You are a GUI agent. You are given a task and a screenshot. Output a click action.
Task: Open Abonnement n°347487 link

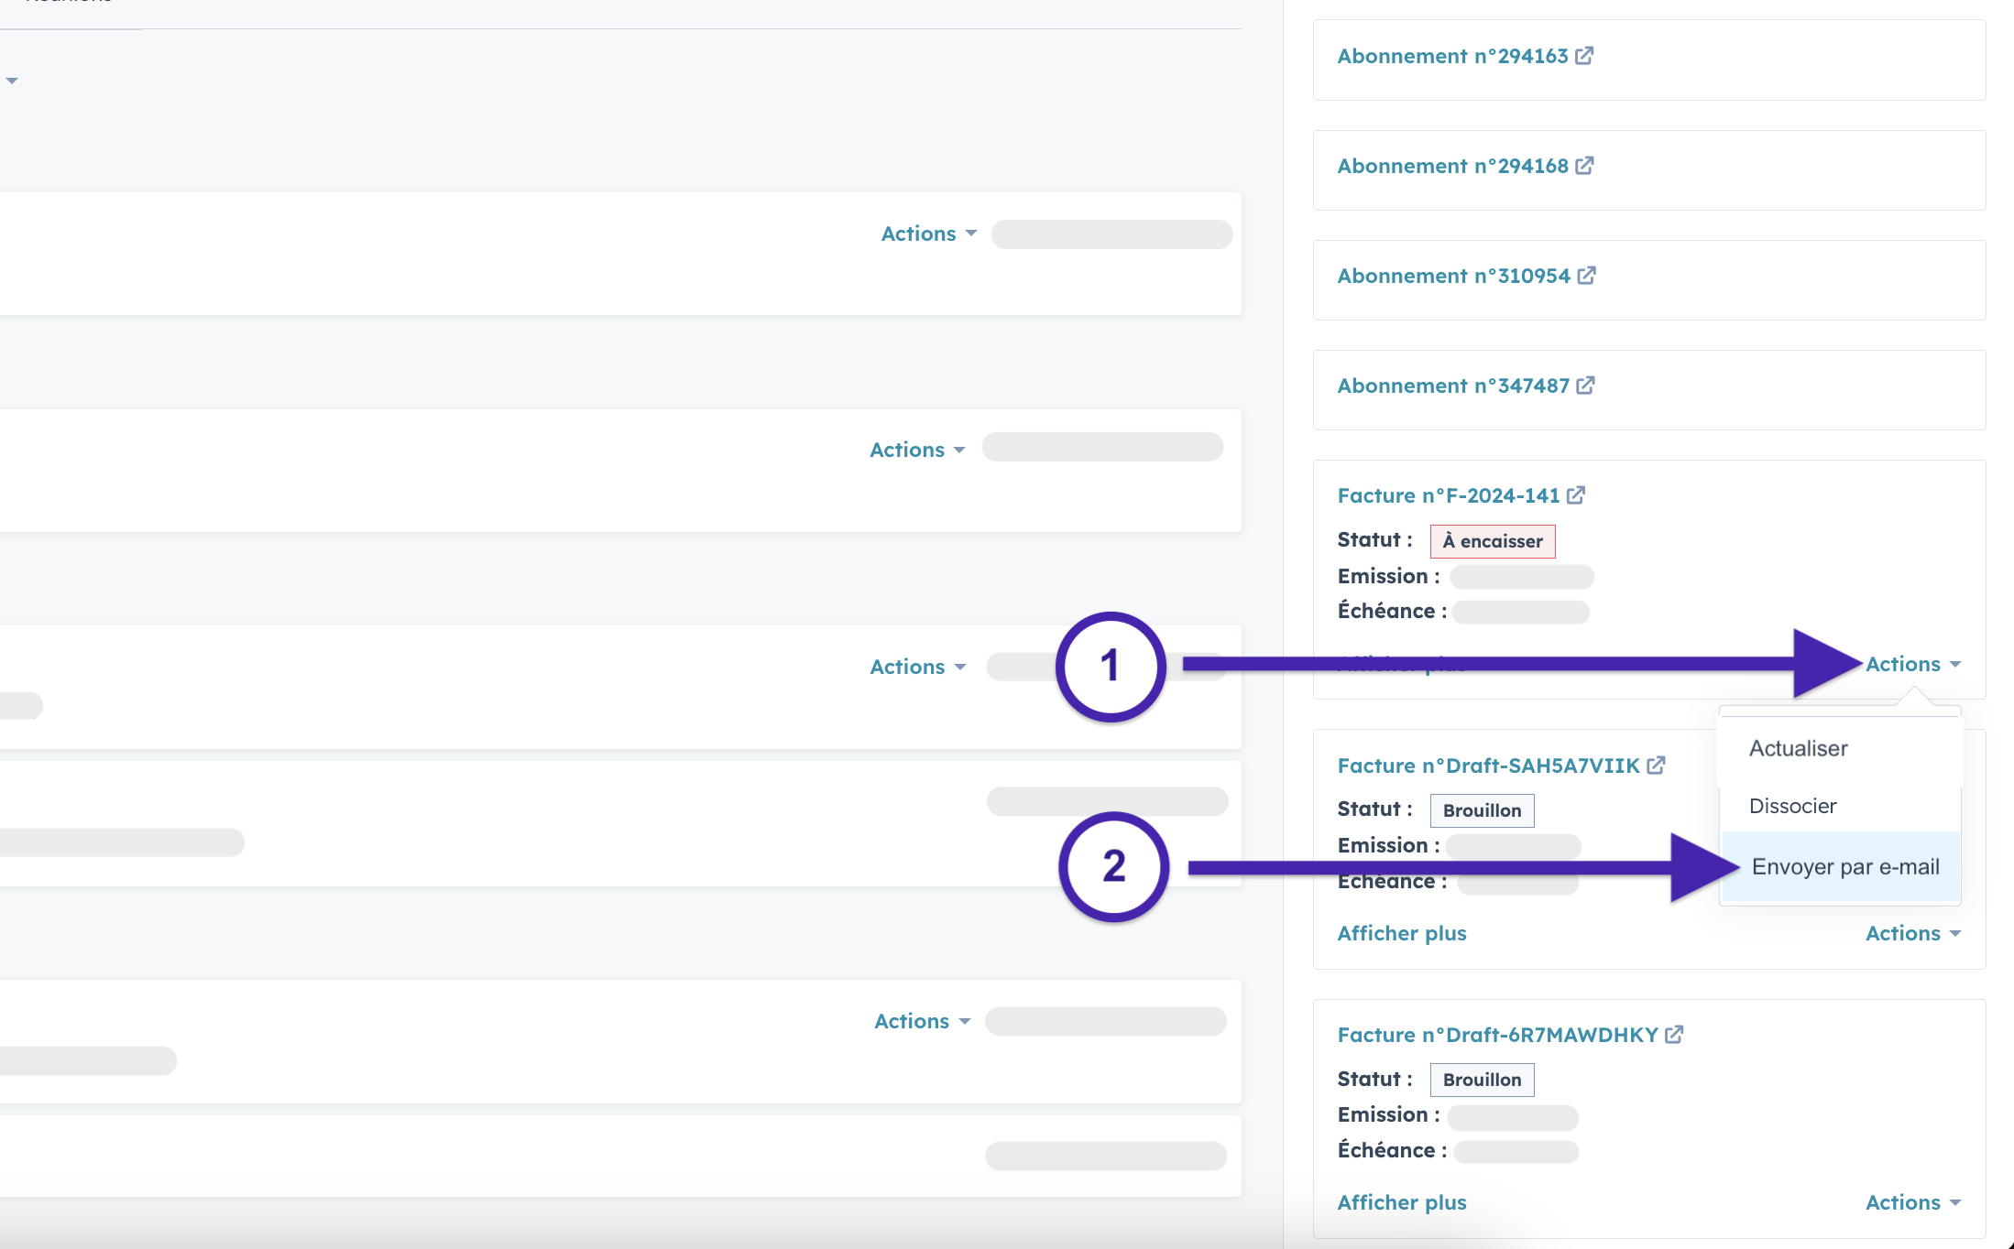[1453, 386]
